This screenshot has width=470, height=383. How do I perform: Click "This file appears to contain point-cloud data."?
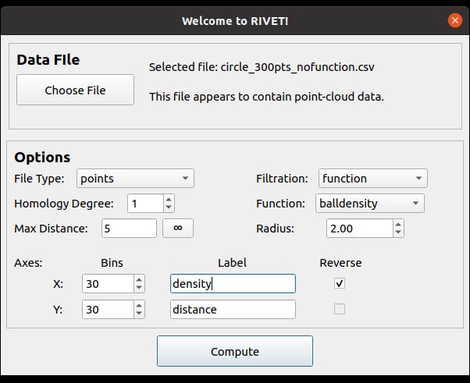tap(266, 97)
